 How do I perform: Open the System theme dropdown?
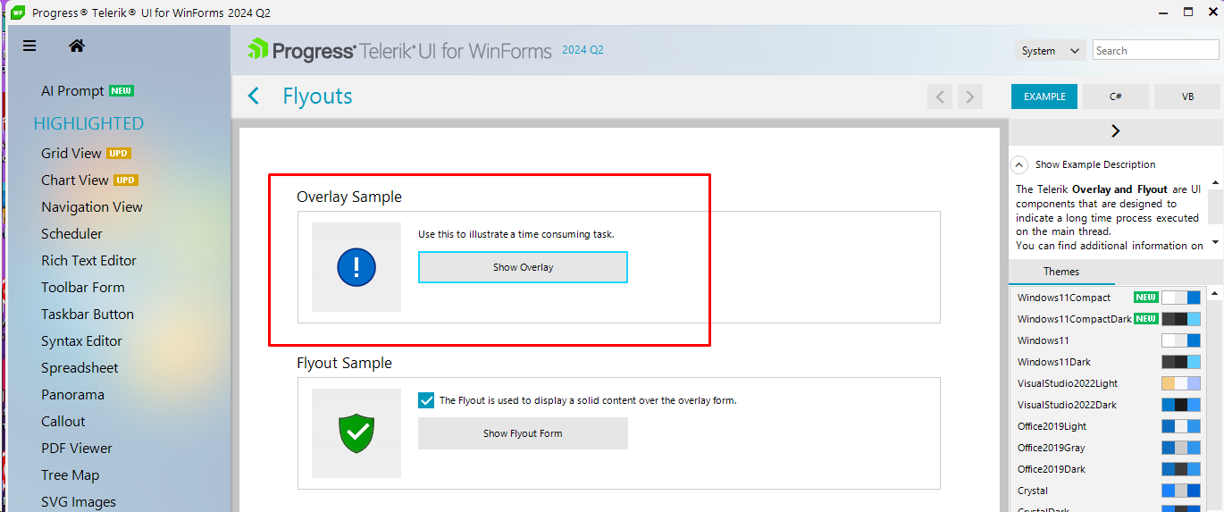(1050, 51)
